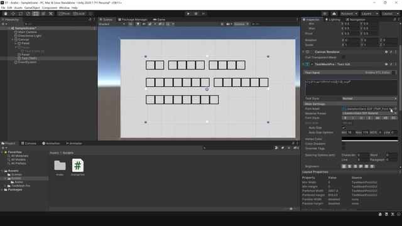
Task: Toggle Cull Transparent Mesh checkbox
Action: click(x=344, y=57)
